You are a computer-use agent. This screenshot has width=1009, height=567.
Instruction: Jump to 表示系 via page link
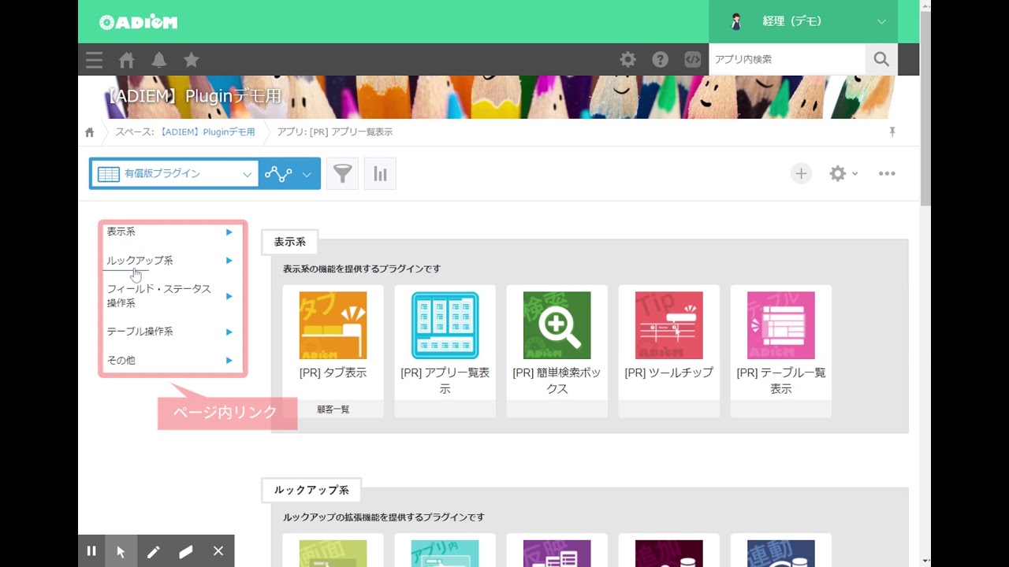[121, 232]
